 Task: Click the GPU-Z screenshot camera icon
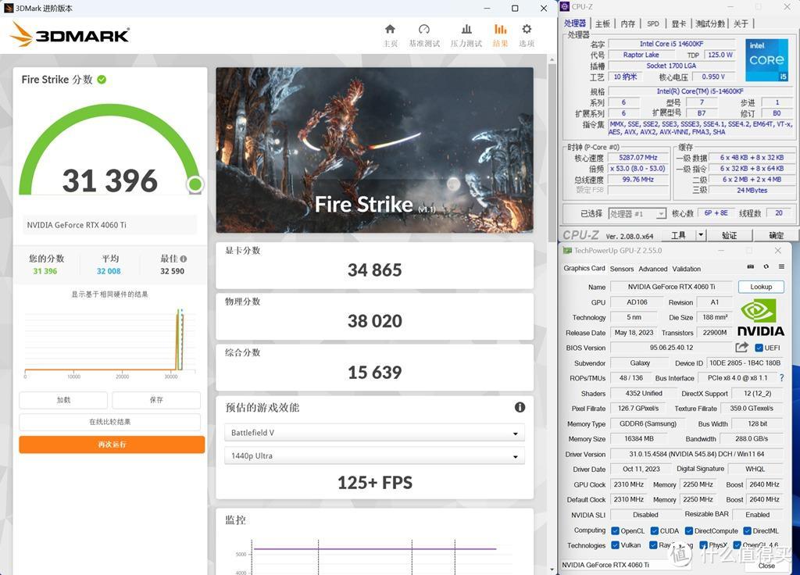click(x=751, y=266)
